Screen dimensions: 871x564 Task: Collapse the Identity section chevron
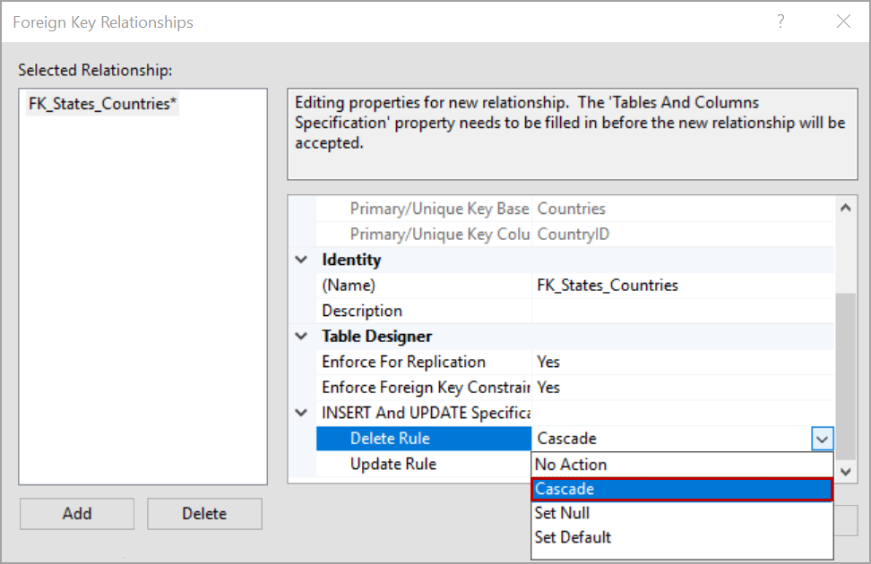(x=302, y=260)
